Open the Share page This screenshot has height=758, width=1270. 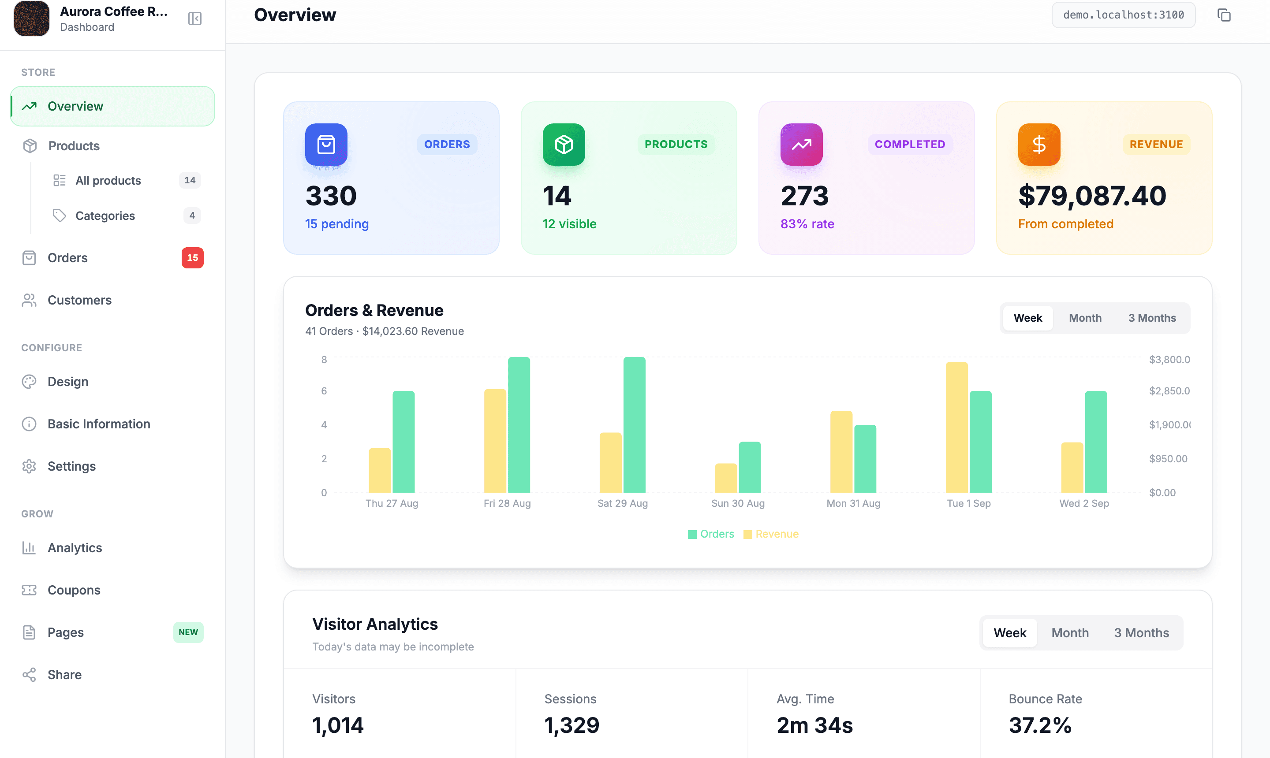pyautogui.click(x=112, y=675)
